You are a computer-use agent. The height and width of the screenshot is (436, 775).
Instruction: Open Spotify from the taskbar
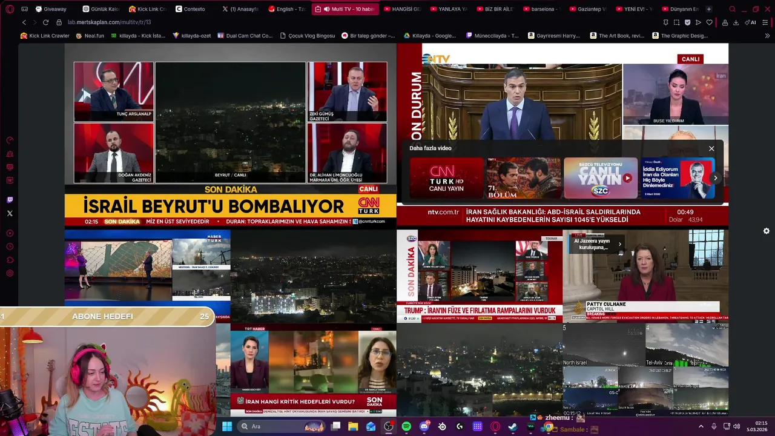(406, 426)
